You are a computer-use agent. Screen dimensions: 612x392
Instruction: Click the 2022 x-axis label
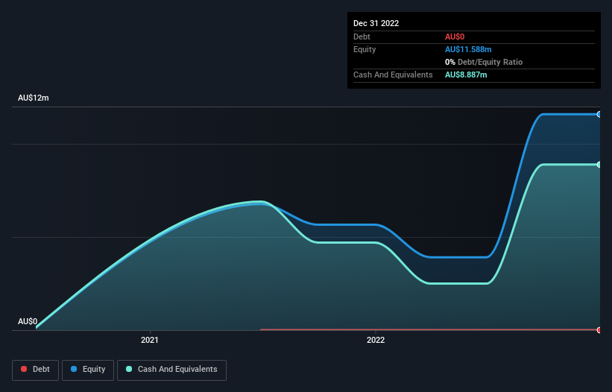376,340
